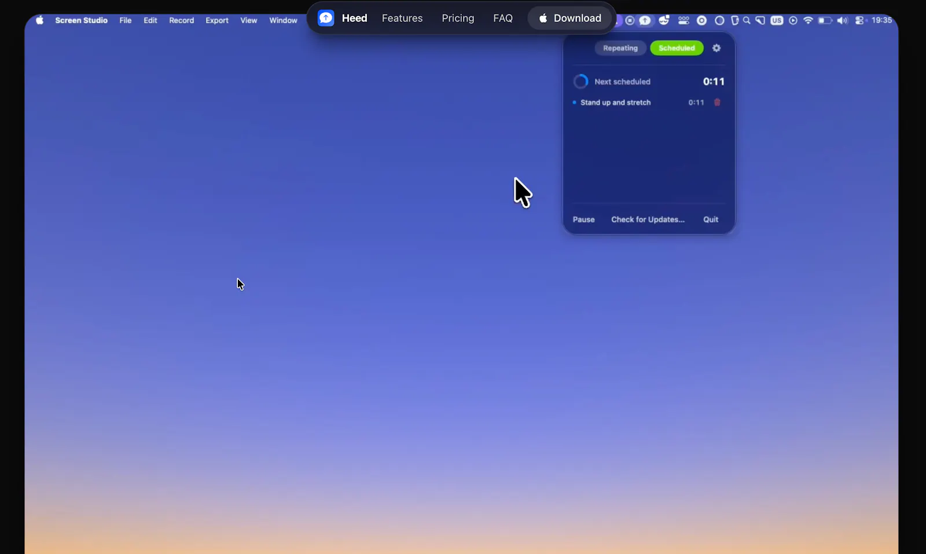Select the Stand up and stretch reminder row
Viewport: 926px width, 554px height.
pos(649,102)
